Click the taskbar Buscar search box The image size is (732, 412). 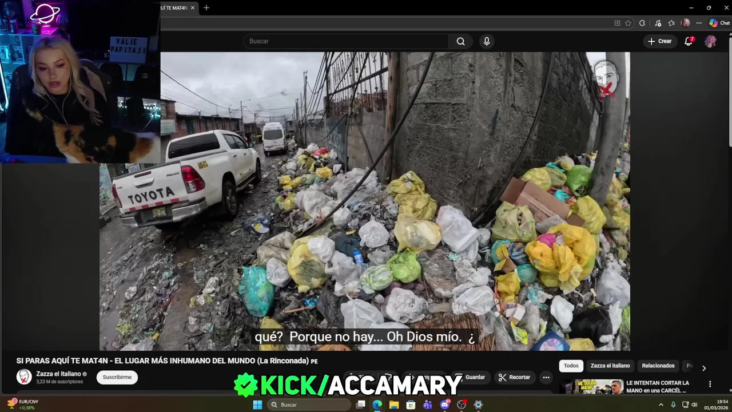tap(308, 405)
